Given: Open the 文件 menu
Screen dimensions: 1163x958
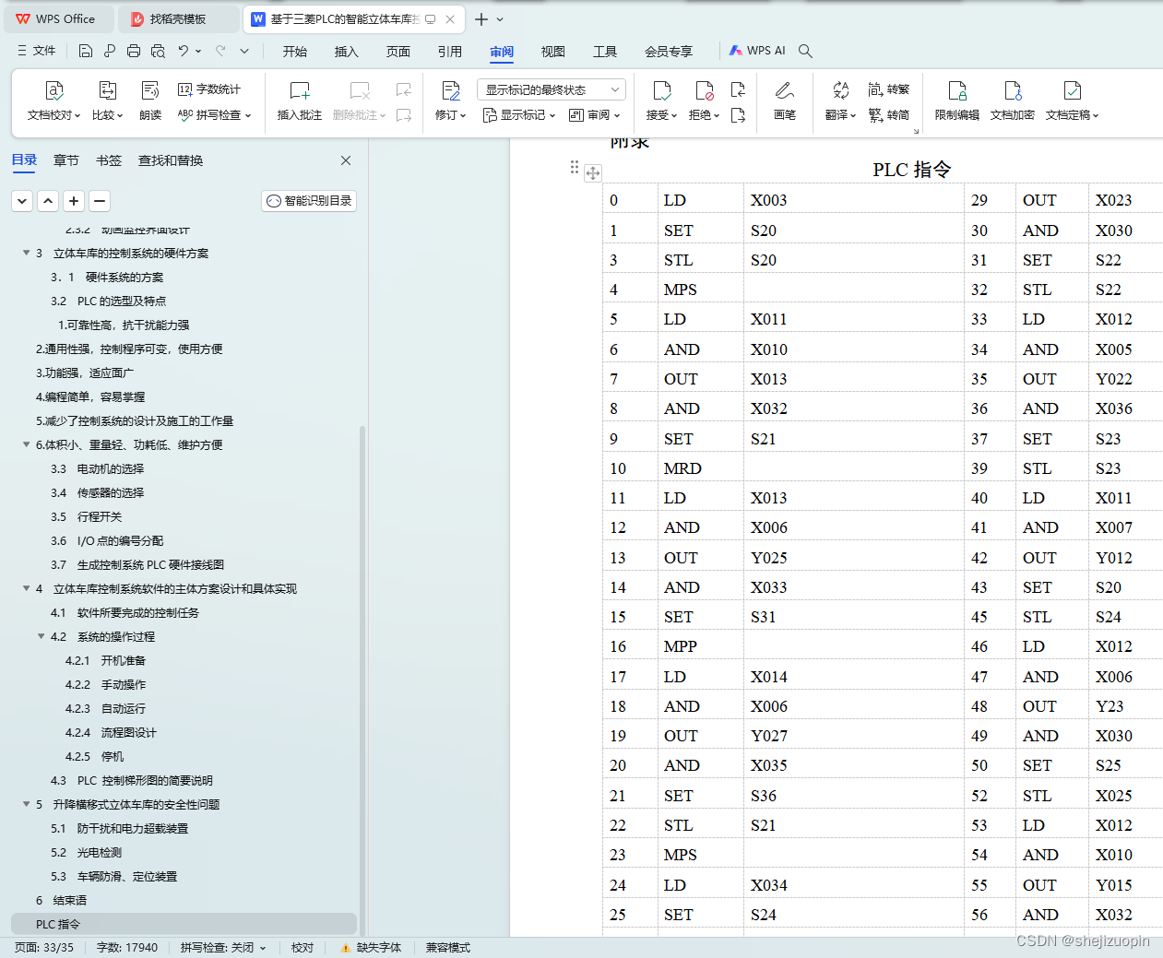Looking at the screenshot, I should (37, 51).
